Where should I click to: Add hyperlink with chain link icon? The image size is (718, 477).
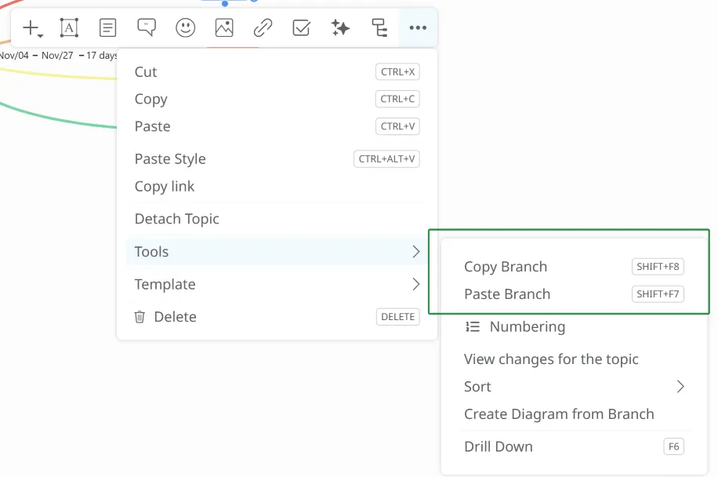click(x=263, y=28)
